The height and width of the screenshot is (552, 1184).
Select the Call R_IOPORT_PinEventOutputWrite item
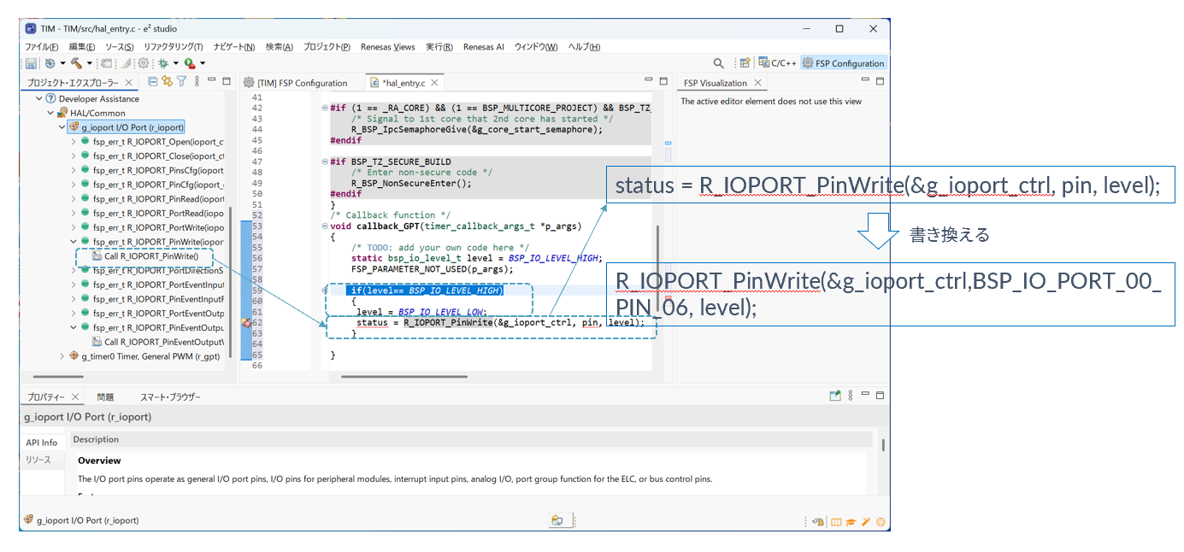tap(158, 342)
